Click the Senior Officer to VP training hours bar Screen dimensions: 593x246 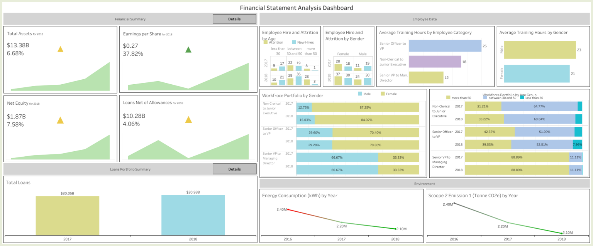point(445,46)
